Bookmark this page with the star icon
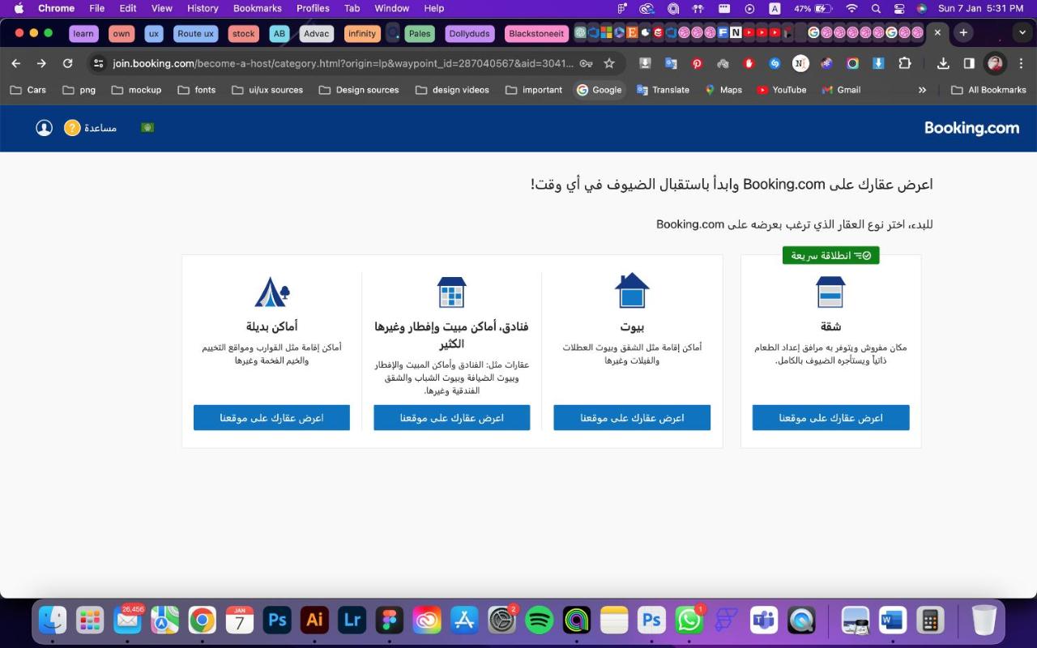This screenshot has height=648, width=1037. click(609, 63)
